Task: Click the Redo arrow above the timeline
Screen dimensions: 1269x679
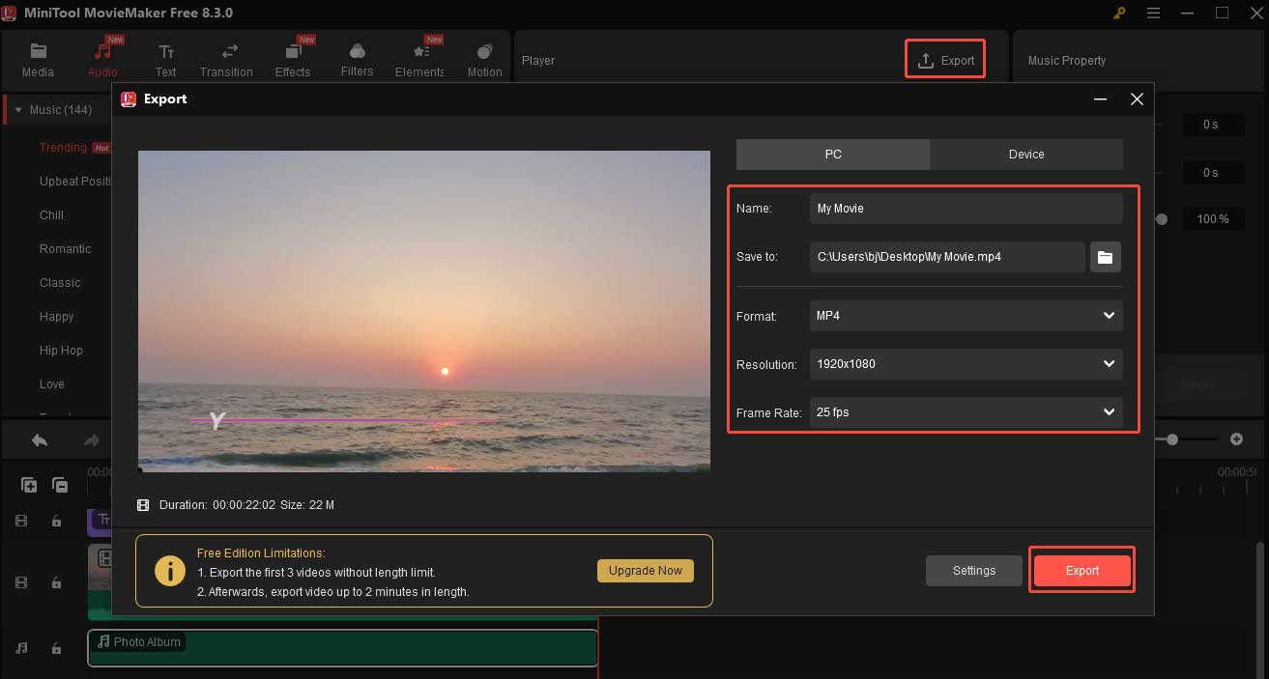Action: (x=92, y=440)
